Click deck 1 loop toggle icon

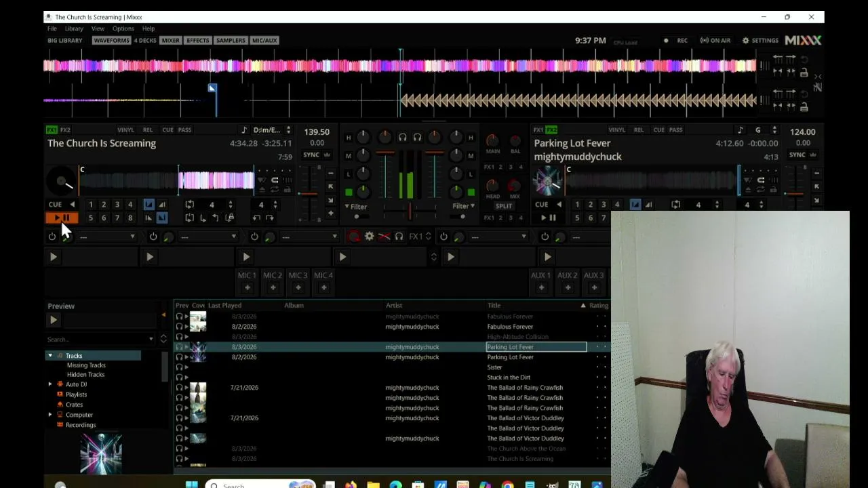click(189, 205)
